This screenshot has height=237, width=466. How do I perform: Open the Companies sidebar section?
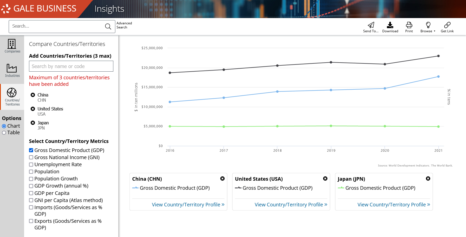coord(12,46)
